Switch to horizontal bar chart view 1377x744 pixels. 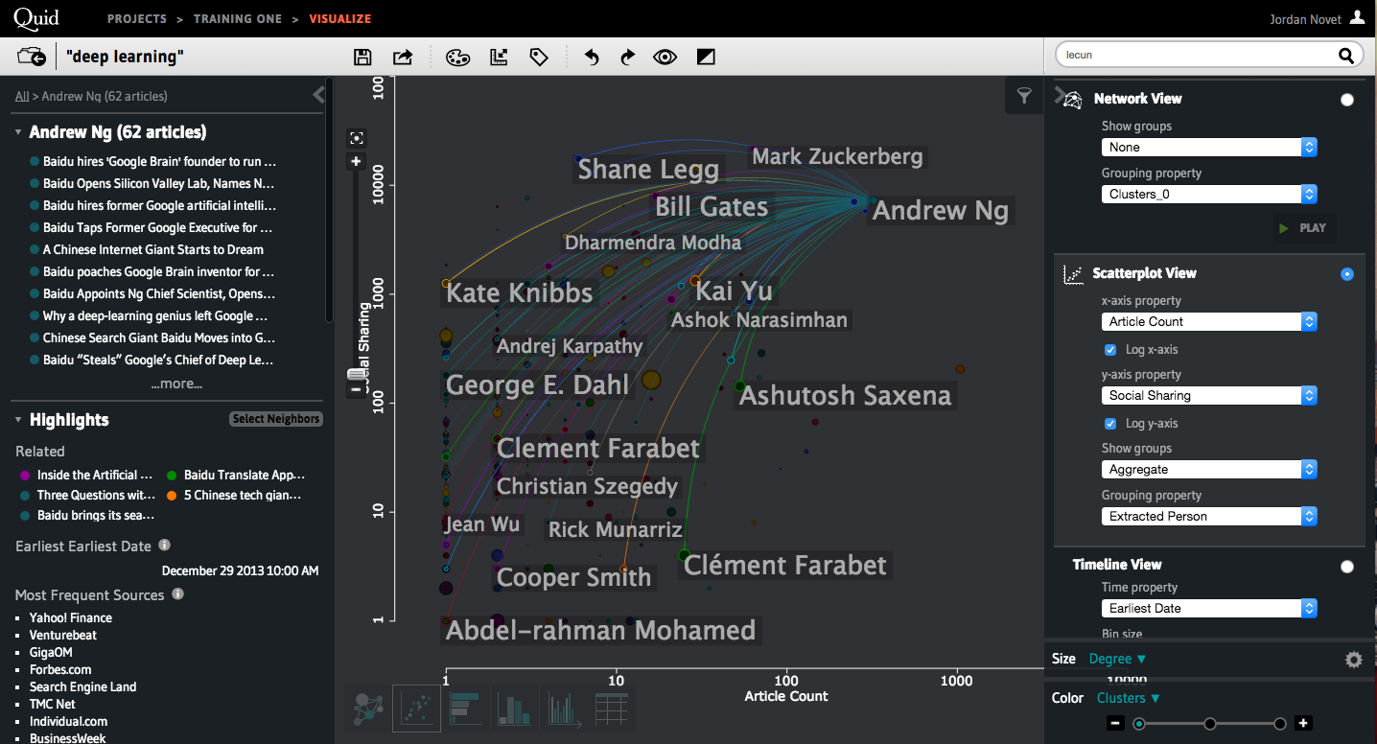tap(466, 709)
